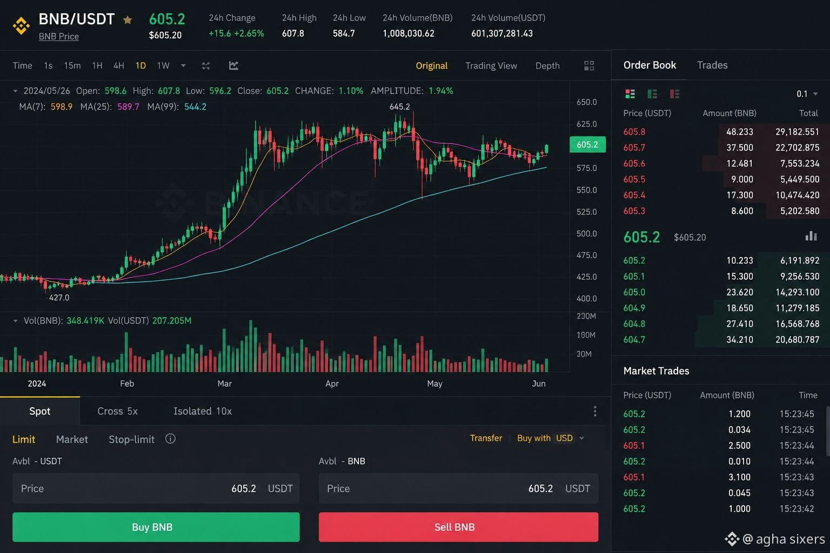Switch chart to 1H interval

(x=97, y=65)
